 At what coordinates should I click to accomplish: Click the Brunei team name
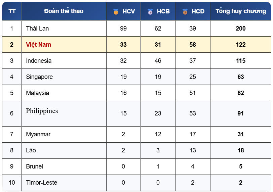point(34,166)
